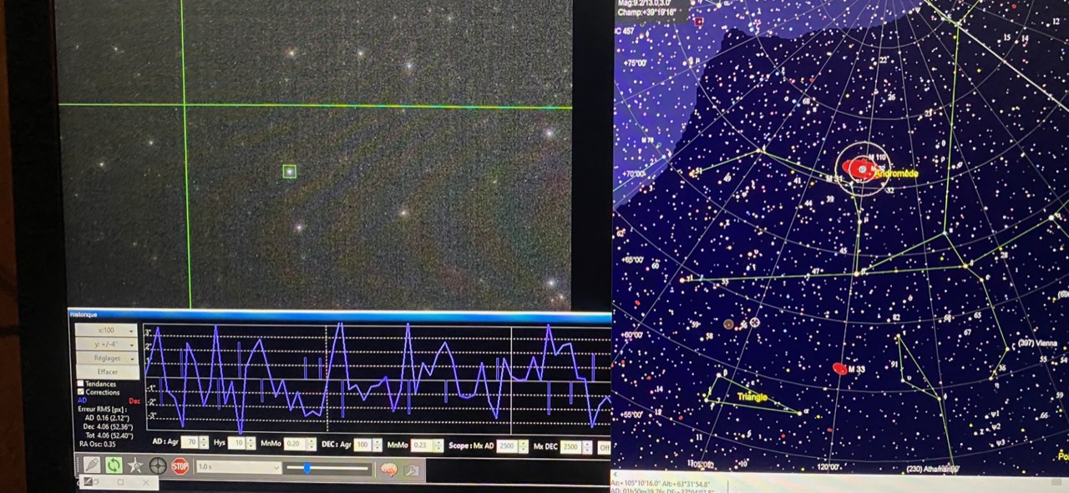
Task: Open the Dec guide mode Off dropdown
Action: pyautogui.click(x=604, y=447)
